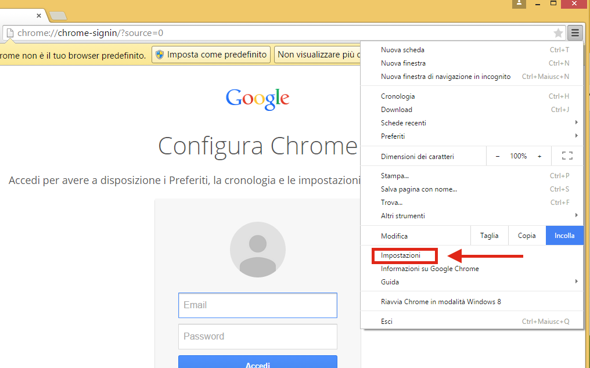Select Stampa... from the menu
Screen dimensions: 590x368
(472, 176)
